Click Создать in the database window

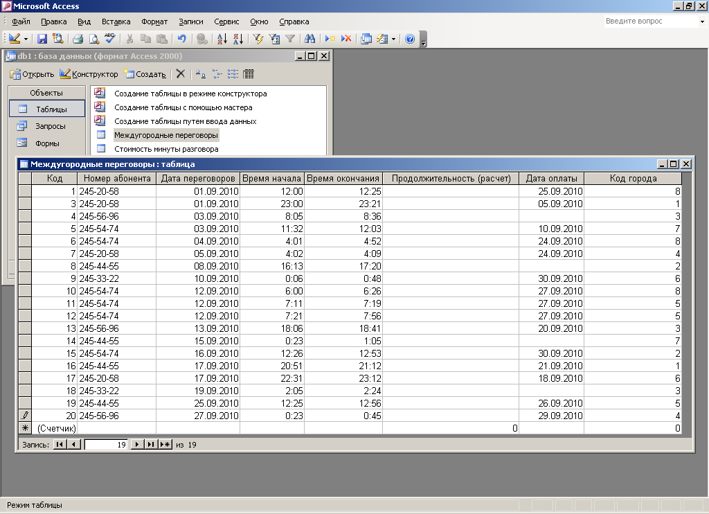(x=145, y=74)
